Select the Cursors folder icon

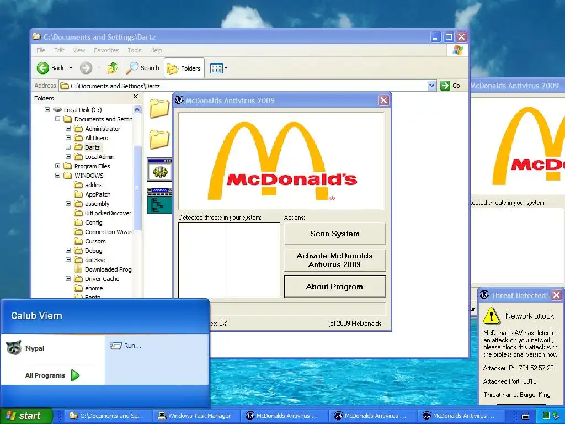78,241
